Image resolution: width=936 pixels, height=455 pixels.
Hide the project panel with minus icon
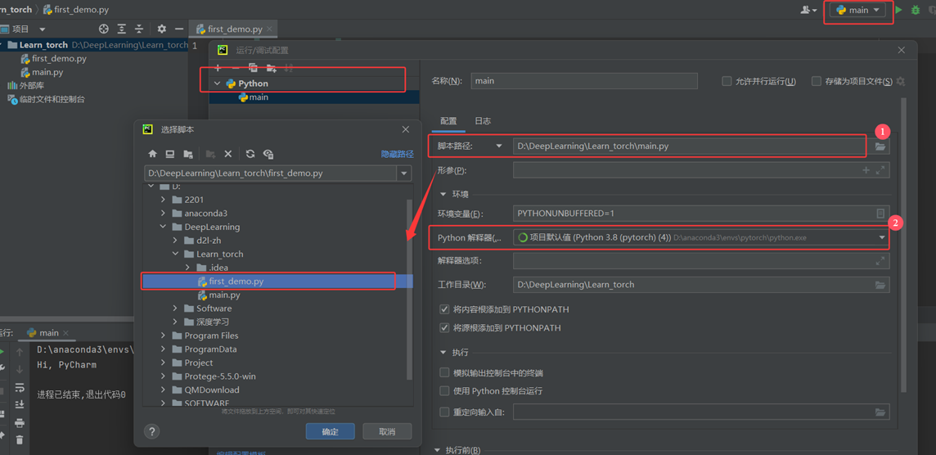pos(178,29)
